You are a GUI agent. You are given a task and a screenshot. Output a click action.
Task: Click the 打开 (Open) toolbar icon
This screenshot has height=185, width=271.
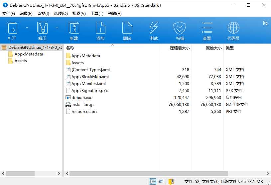coord(12,31)
